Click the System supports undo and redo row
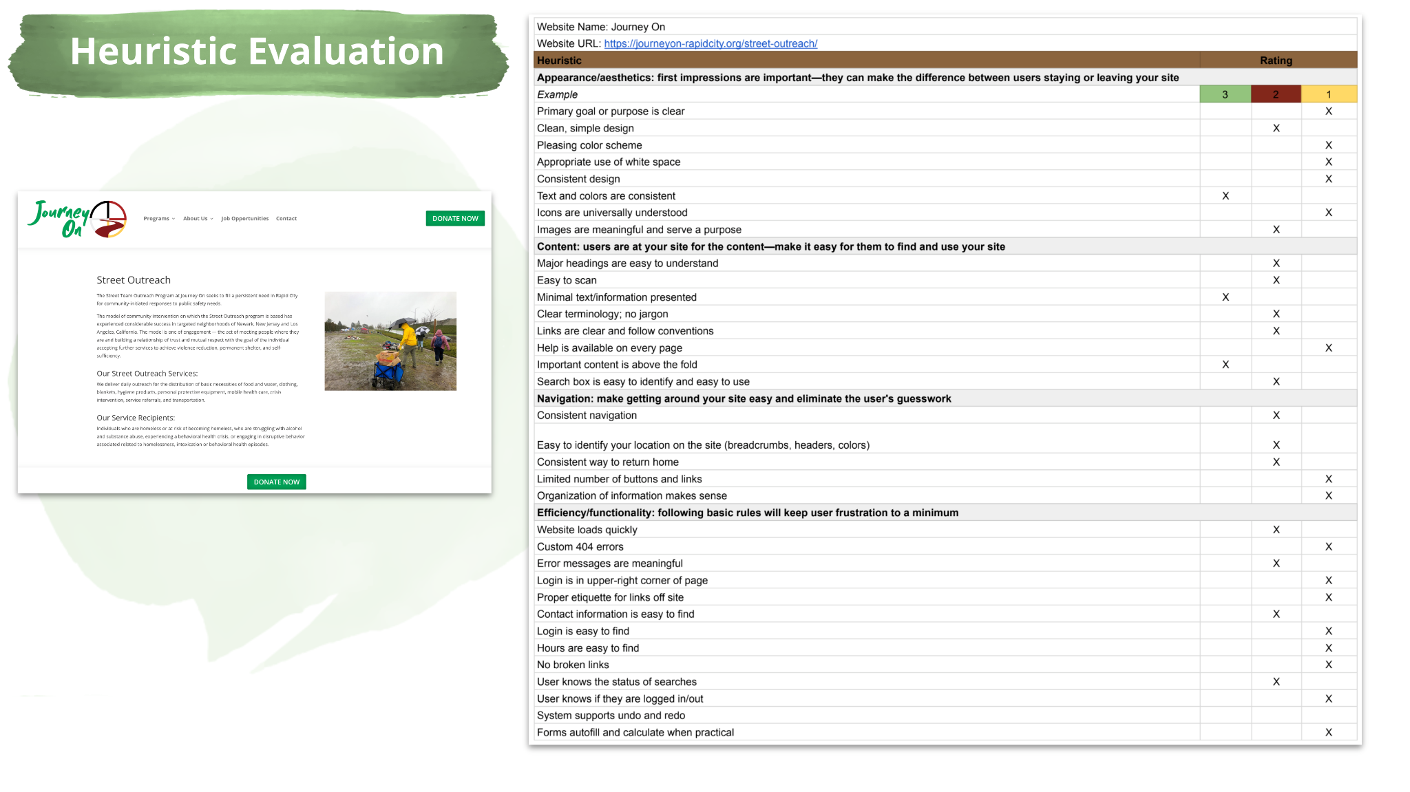 pyautogui.click(x=611, y=716)
